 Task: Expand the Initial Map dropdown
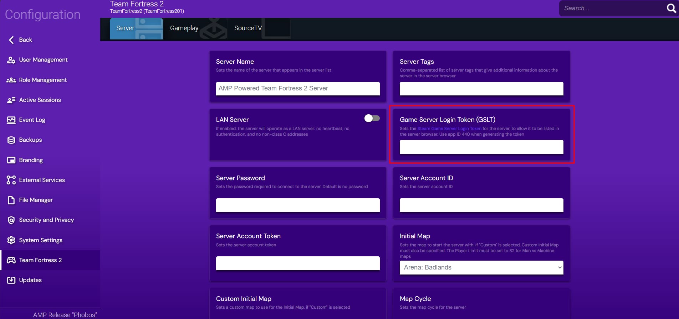[x=481, y=267]
